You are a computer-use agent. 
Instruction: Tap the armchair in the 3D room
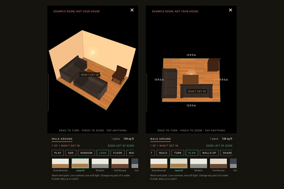[x=119, y=75]
